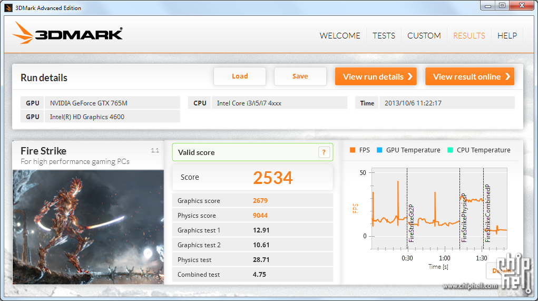The image size is (538, 301).
Task: Click the teal CPU Temperature legend swatch
Action: pyautogui.click(x=450, y=150)
